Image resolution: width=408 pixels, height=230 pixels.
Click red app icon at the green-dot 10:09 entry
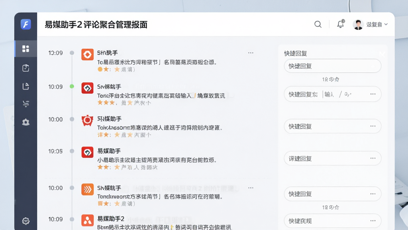(x=87, y=88)
